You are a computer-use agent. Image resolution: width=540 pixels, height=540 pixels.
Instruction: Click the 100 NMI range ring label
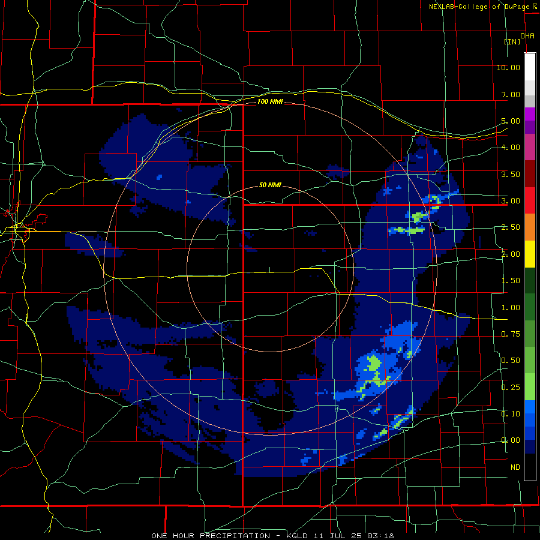[270, 101]
